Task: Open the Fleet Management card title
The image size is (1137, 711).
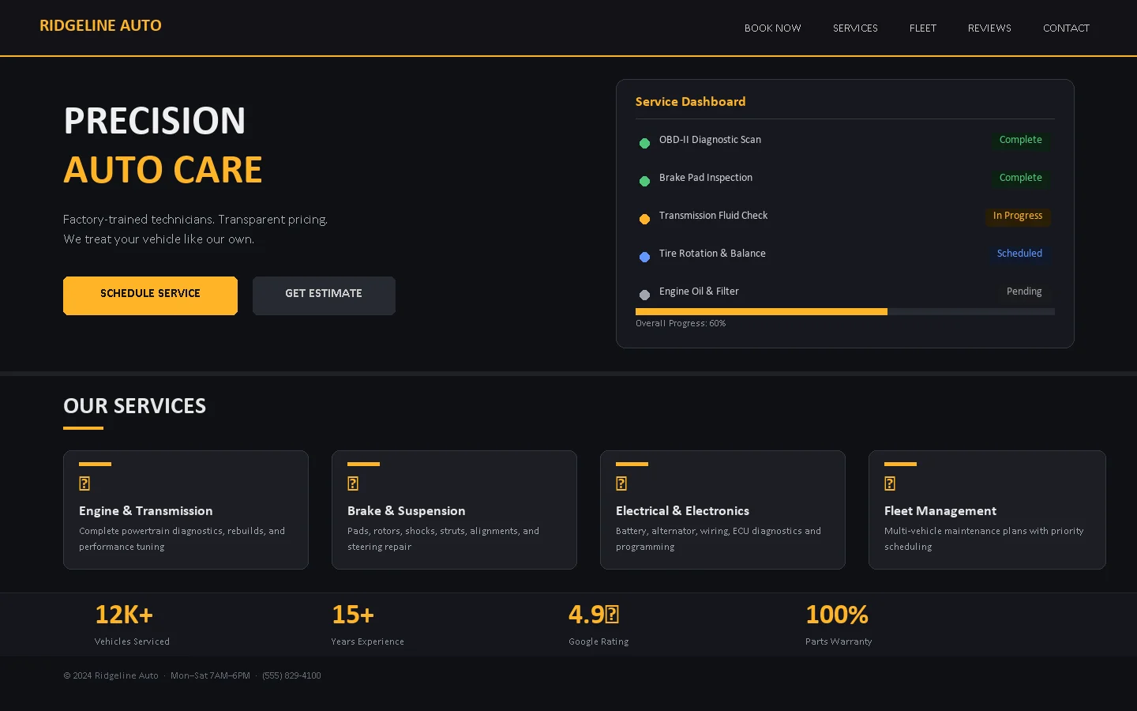Action: tap(940, 511)
